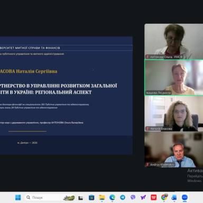Click the presenter name 'Наталія Сергіївна' on slide

[x=36, y=71]
